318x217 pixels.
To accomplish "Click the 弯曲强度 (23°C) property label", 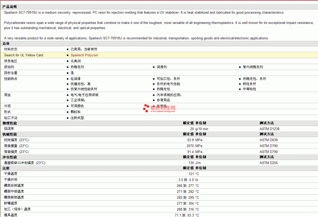I will 16,152.
